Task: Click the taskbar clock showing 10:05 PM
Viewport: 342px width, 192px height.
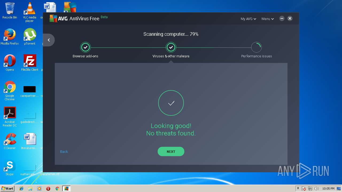Action: [x=328, y=189]
